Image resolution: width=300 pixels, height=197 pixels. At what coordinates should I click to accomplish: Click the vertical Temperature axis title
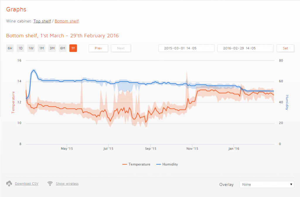13,103
